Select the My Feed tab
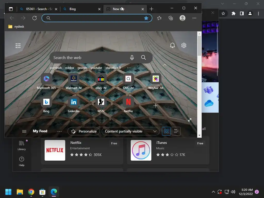The width and height of the screenshot is (264, 198). pos(40,131)
